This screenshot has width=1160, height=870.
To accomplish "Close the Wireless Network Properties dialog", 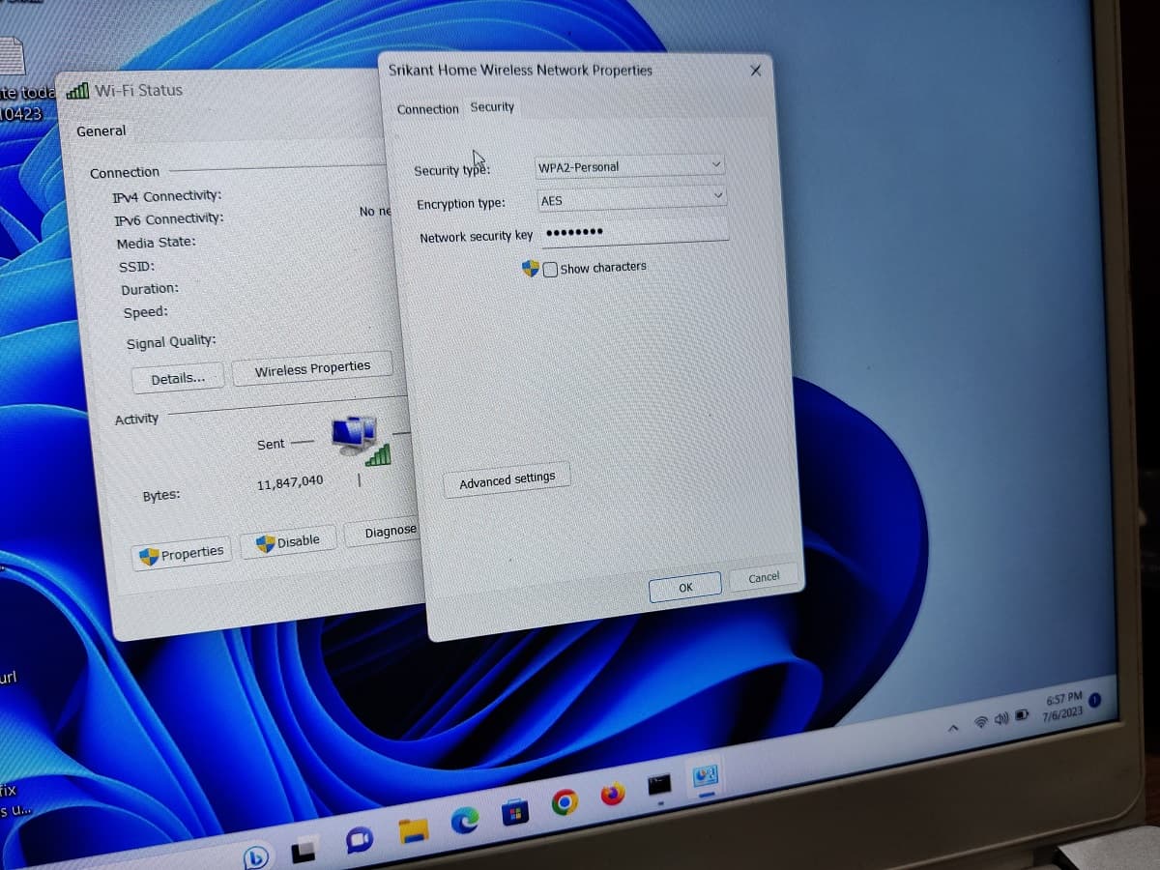I will [755, 71].
